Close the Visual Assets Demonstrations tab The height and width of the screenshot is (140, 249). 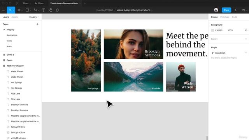(x=80, y=3)
